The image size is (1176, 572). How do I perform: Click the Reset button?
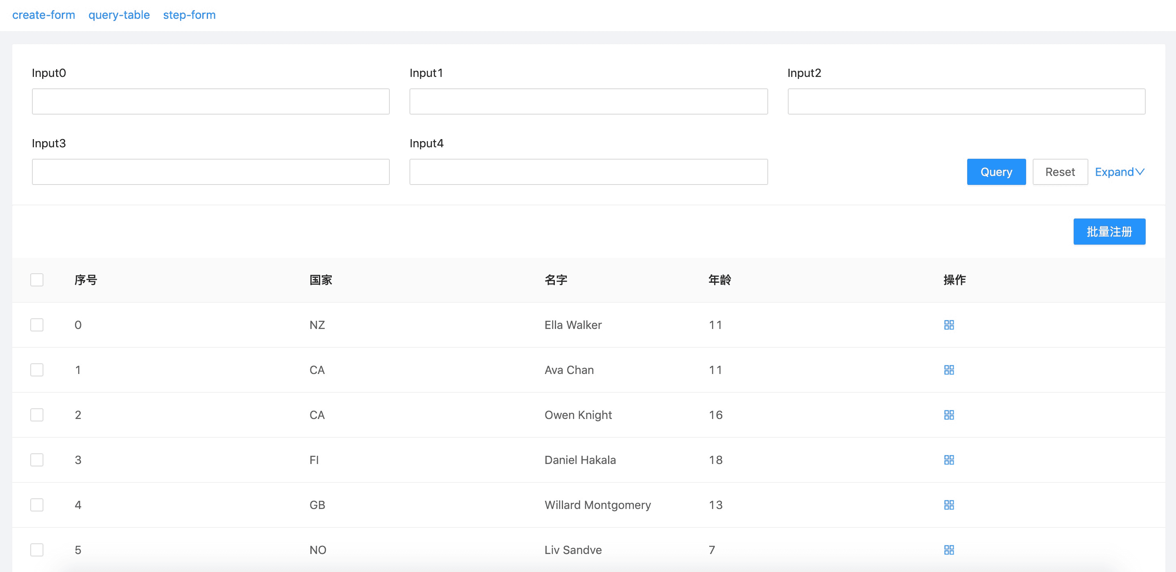tap(1060, 172)
